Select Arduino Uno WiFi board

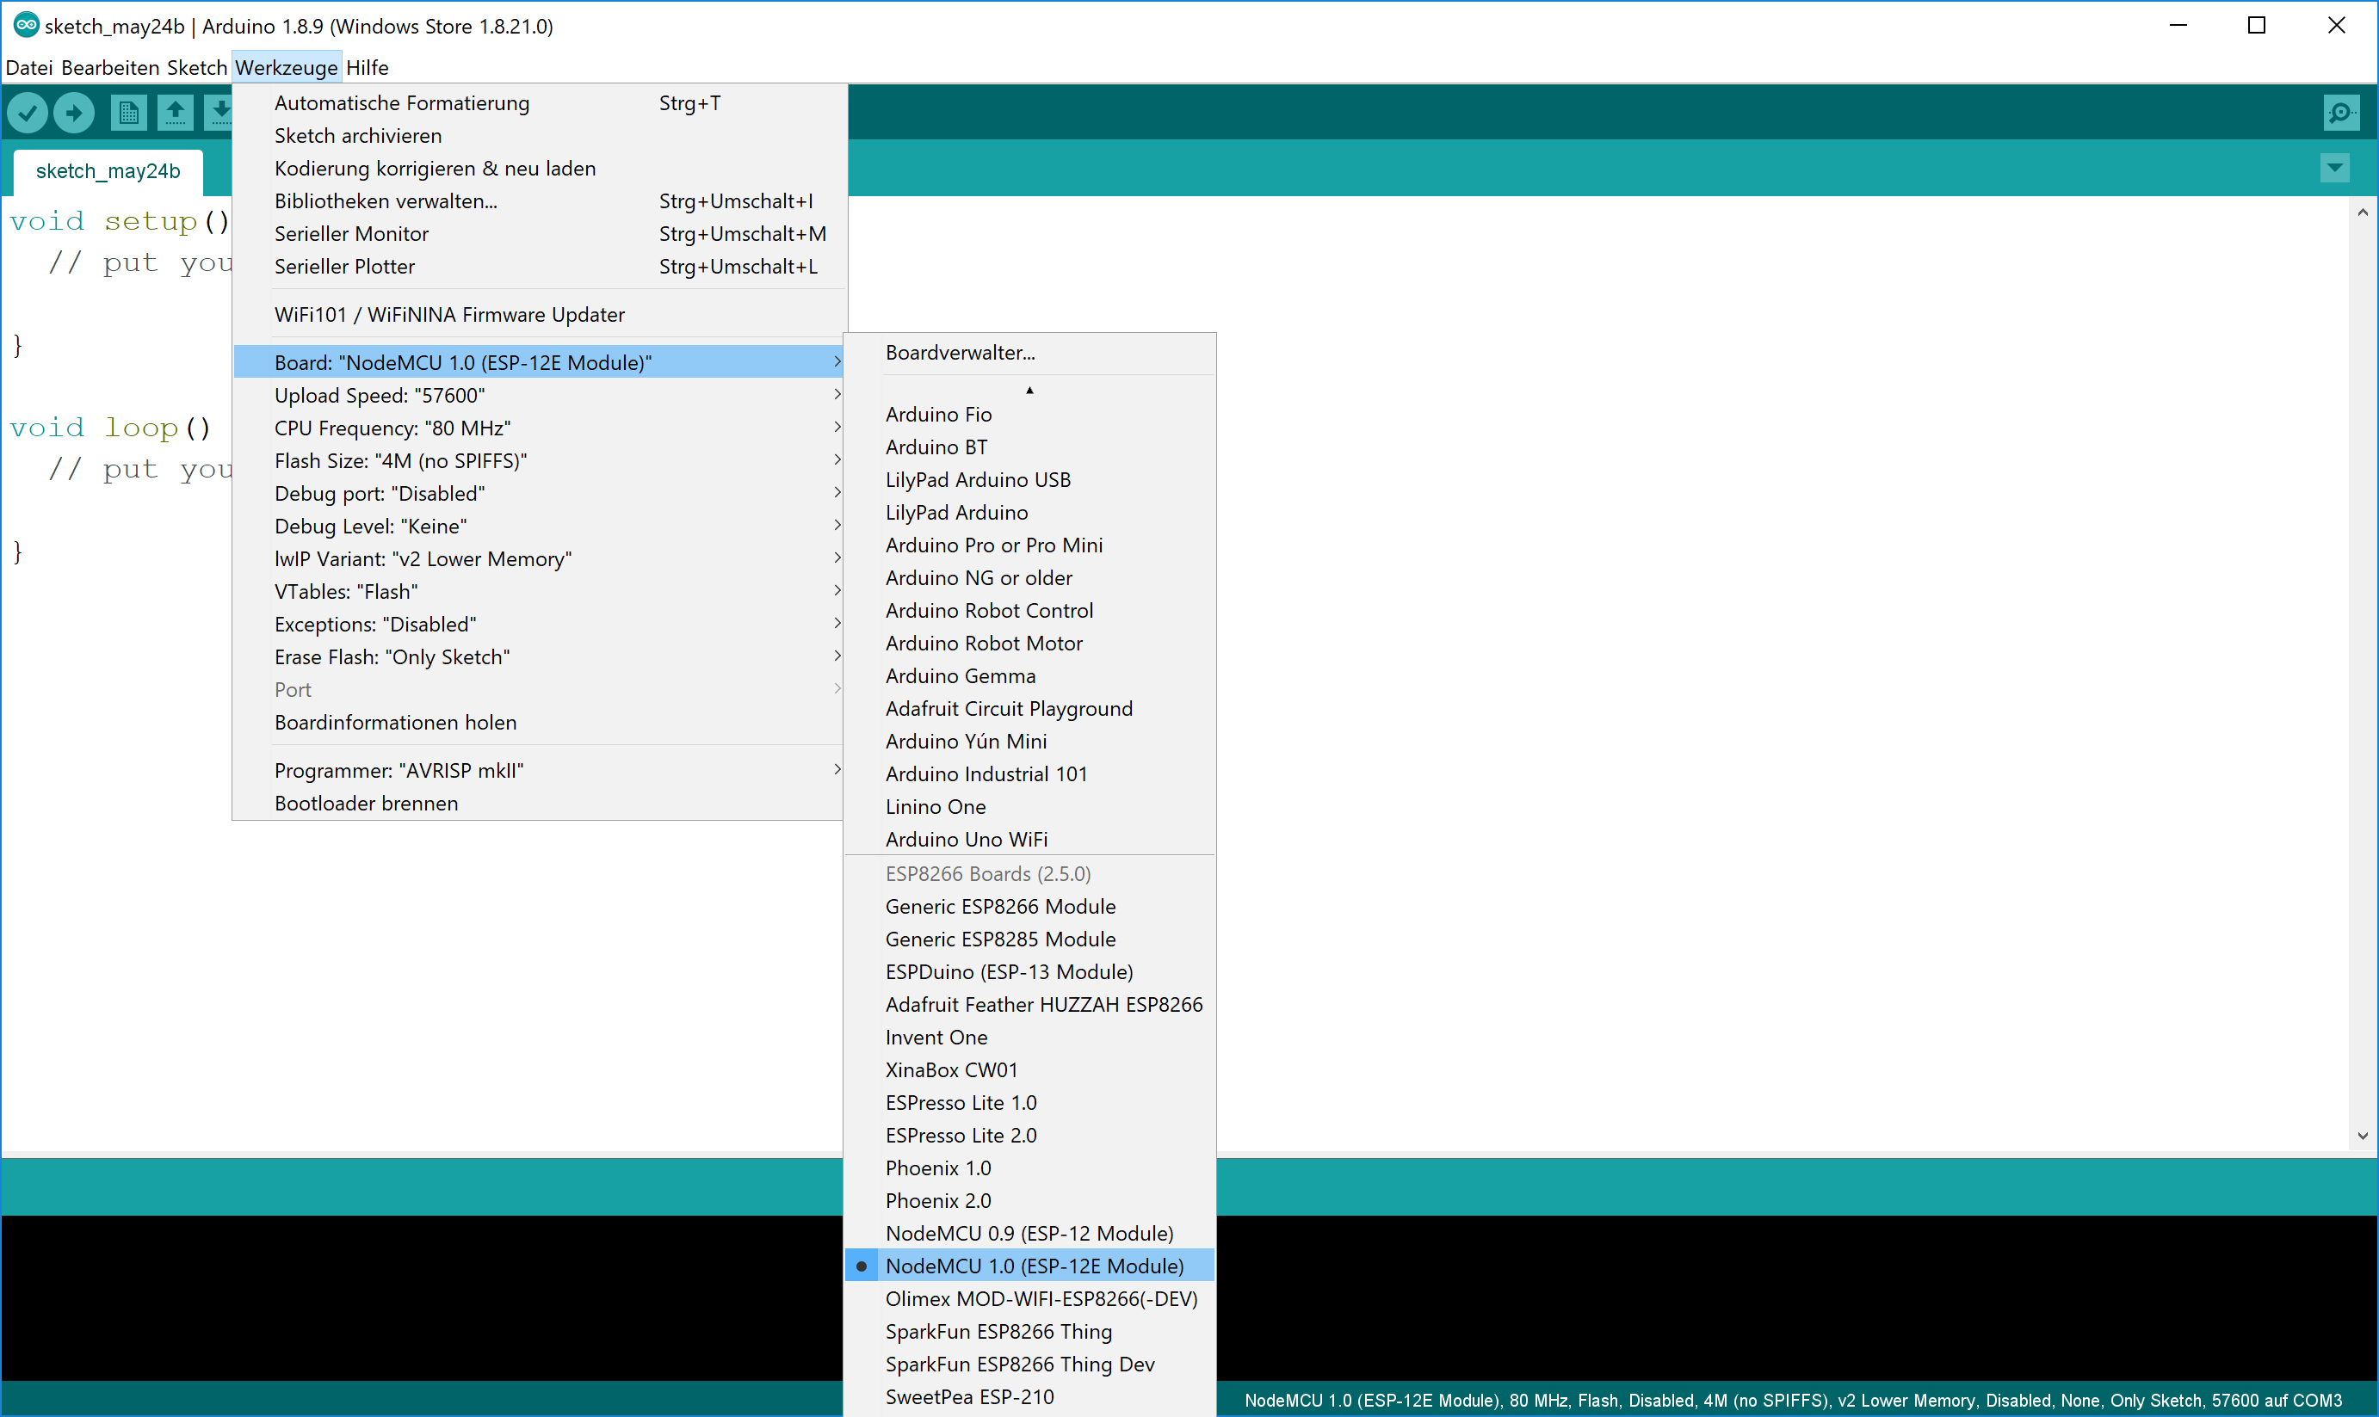[1029, 838]
